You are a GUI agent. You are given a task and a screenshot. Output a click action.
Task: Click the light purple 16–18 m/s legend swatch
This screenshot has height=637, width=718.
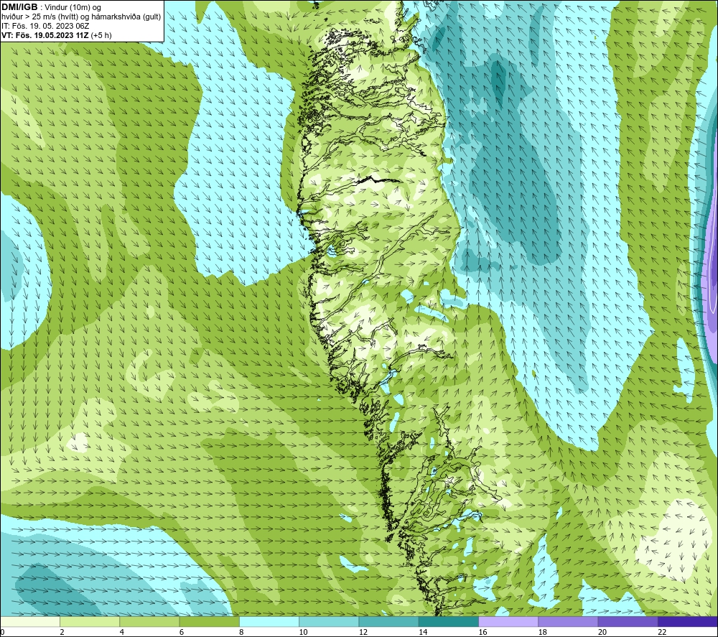(508, 622)
